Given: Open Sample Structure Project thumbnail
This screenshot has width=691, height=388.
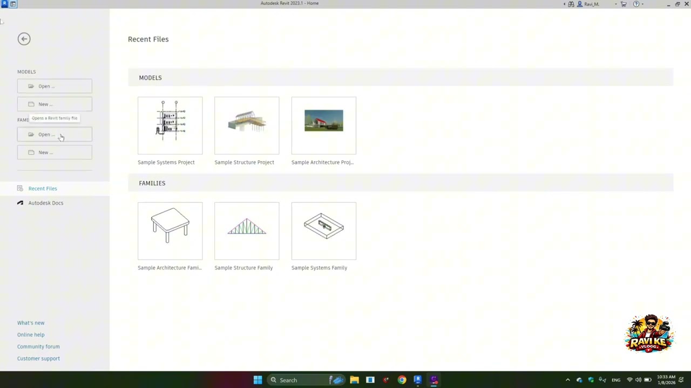Looking at the screenshot, I should [247, 126].
